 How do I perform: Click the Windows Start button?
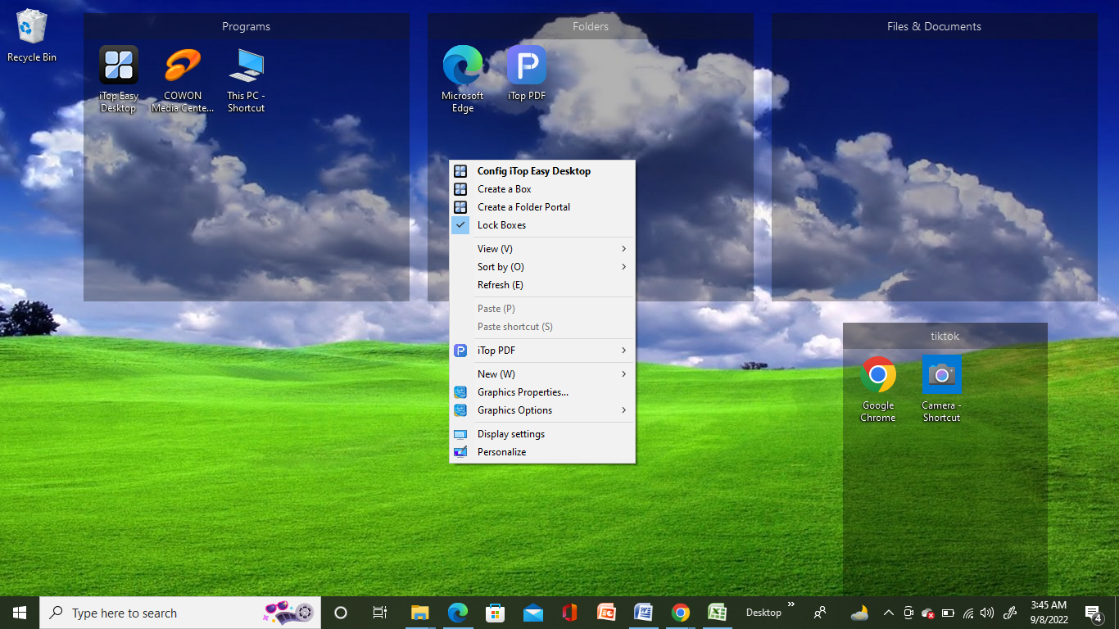[20, 613]
